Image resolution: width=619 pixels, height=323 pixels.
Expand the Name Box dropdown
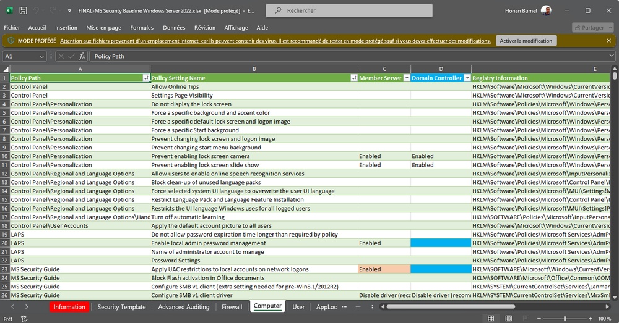pyautogui.click(x=42, y=56)
